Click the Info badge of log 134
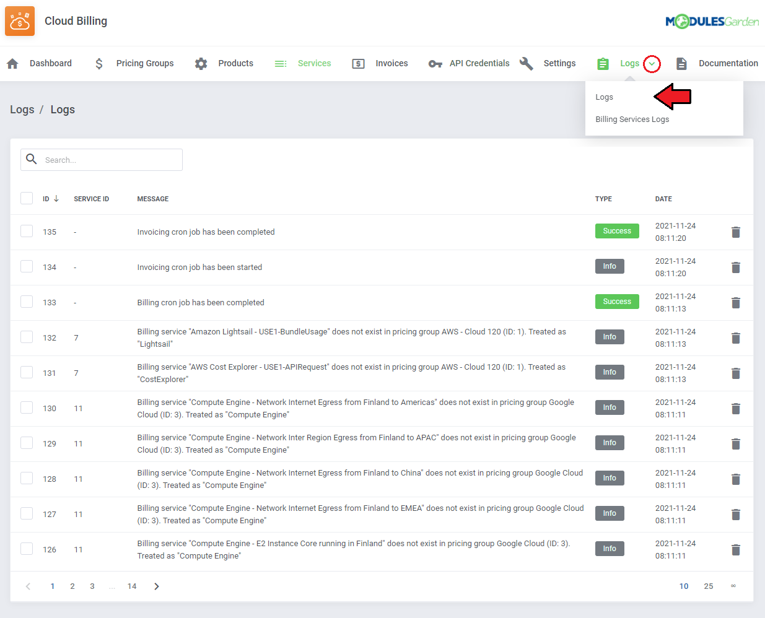This screenshot has width=765, height=618. [x=610, y=266]
